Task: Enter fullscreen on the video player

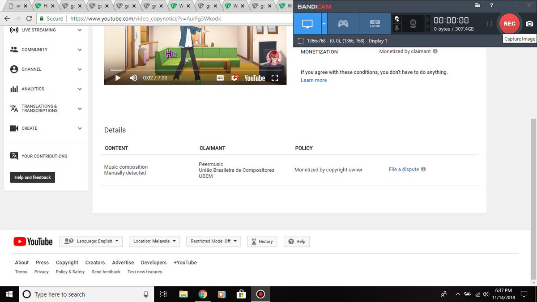Action: coord(275,78)
